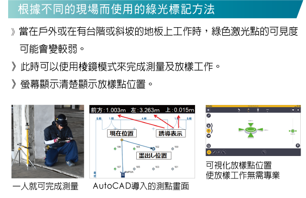Viewport: 306px width, 198px height.
Task: Select unmarked point 100 circle
Action: 173,149
